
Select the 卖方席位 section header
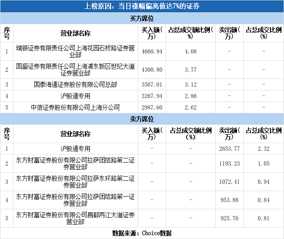(x=142, y=119)
